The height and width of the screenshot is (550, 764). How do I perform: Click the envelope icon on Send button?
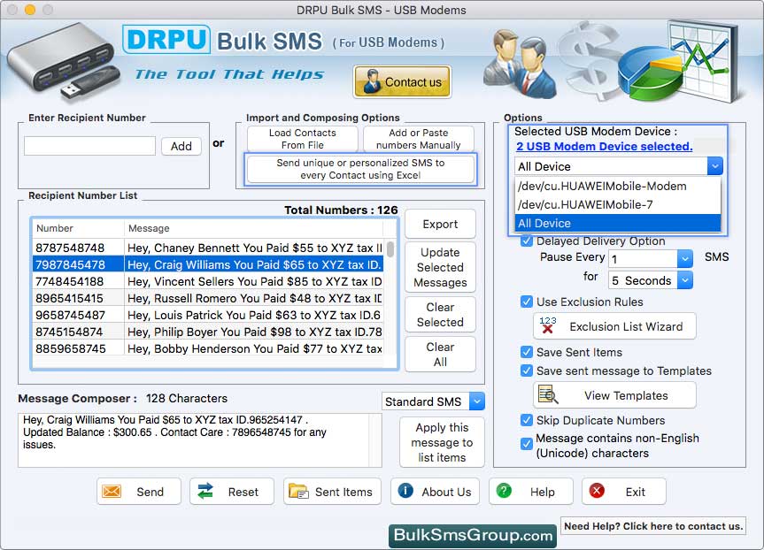click(x=112, y=491)
